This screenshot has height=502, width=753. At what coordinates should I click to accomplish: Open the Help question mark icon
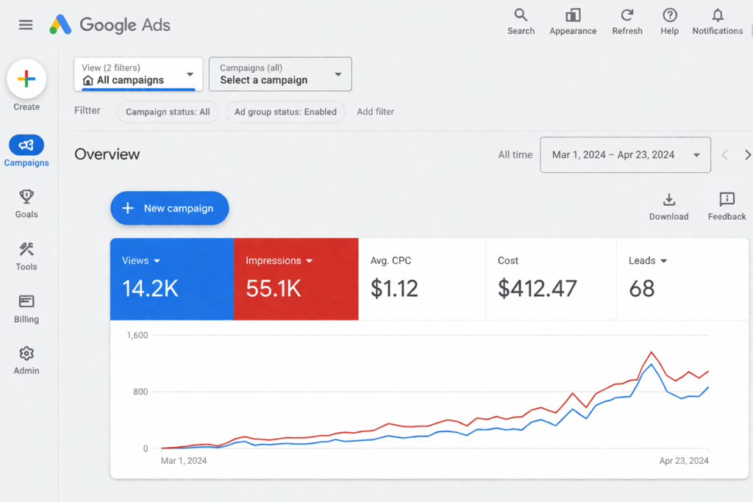point(669,15)
